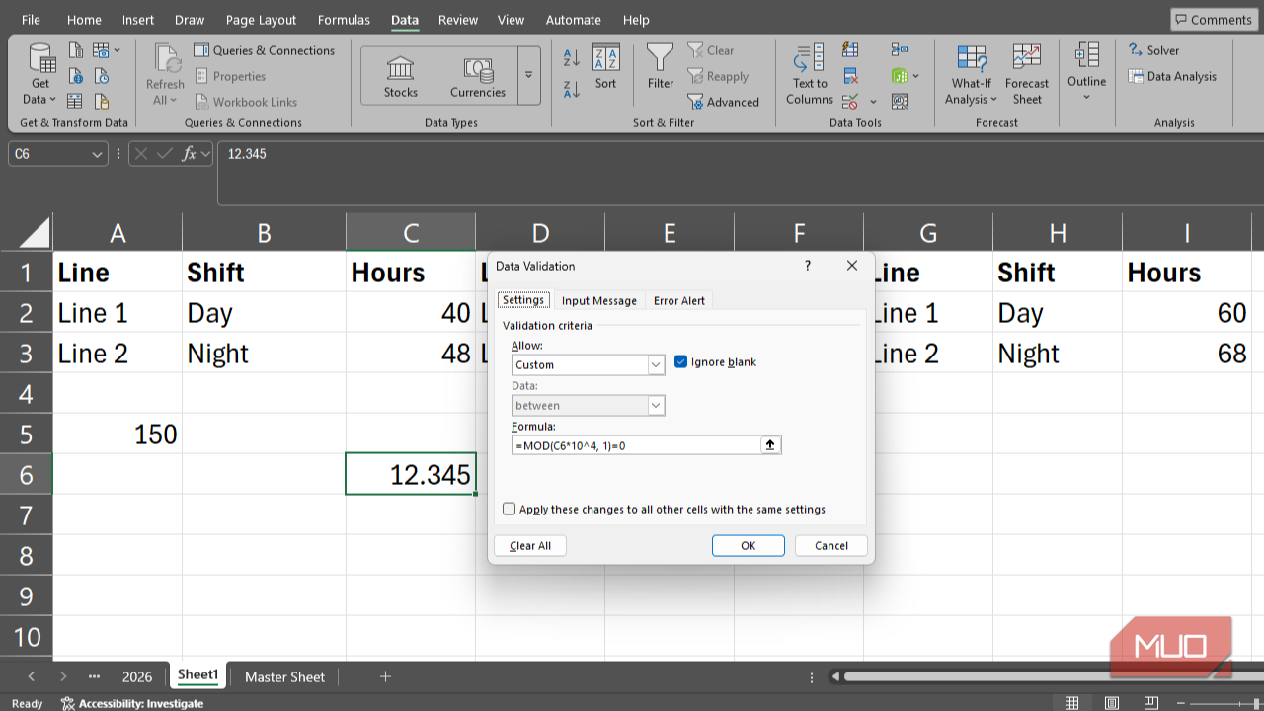Click Accessibility: Investigate status
The height and width of the screenshot is (711, 1264).
pyautogui.click(x=131, y=703)
